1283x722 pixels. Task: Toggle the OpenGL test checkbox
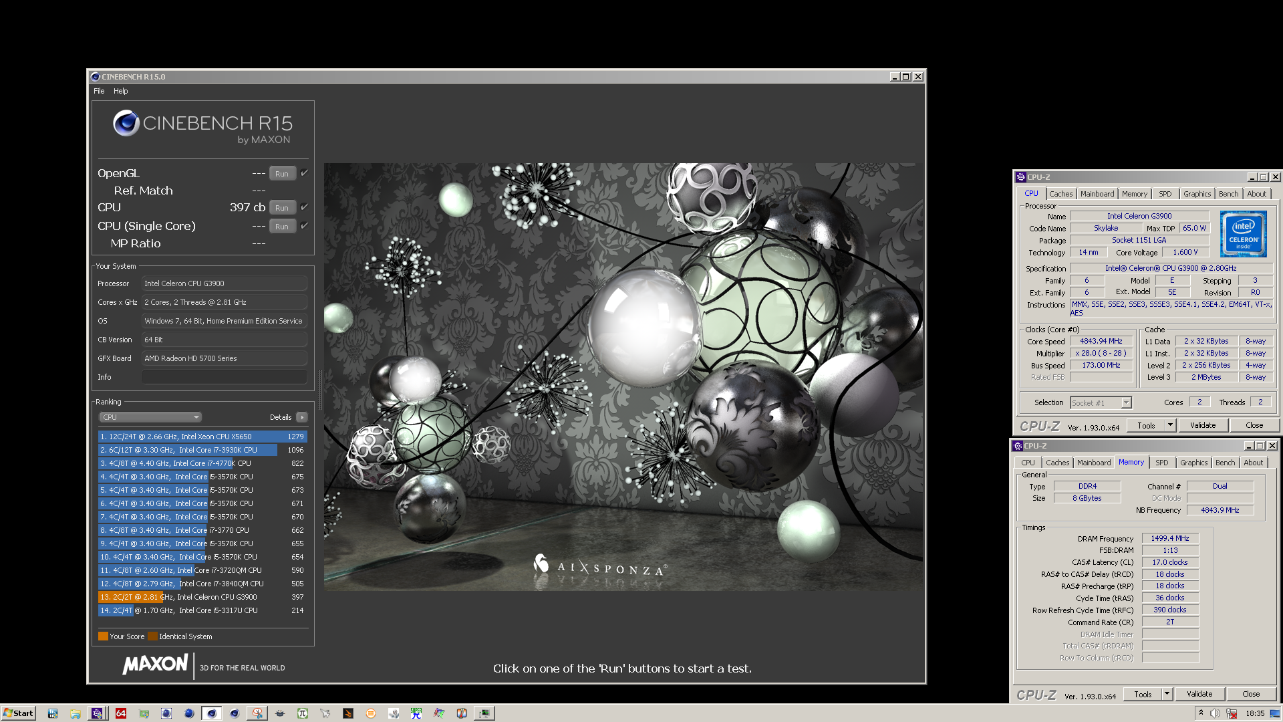click(x=305, y=173)
